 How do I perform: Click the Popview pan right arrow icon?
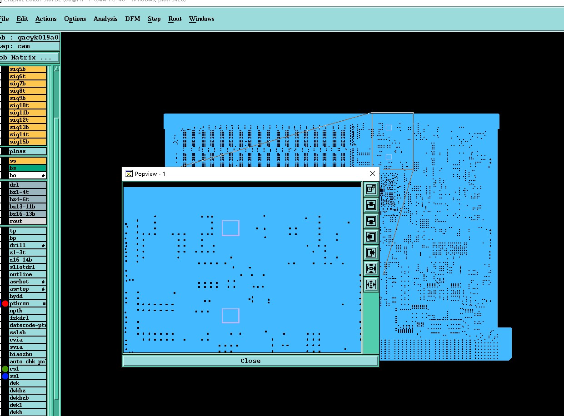(x=371, y=253)
